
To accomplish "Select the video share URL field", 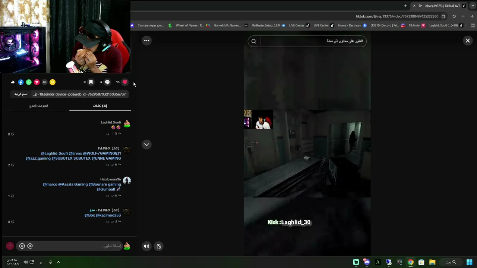I will pos(79,94).
